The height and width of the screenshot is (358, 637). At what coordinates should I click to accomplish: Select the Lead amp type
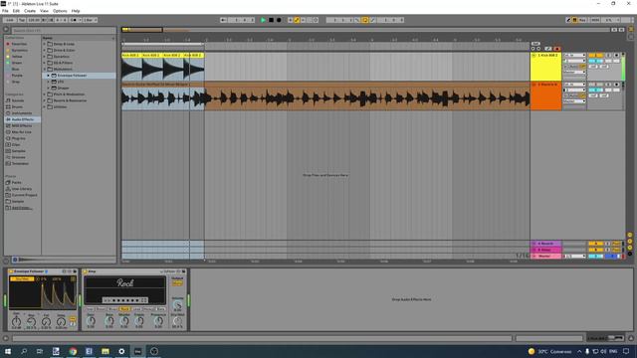(136, 309)
